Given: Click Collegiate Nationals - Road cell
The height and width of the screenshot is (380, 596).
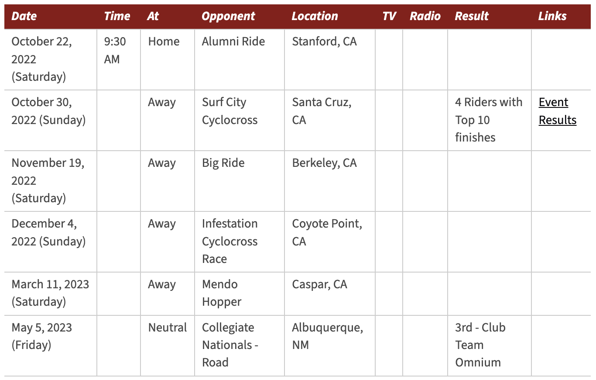Looking at the screenshot, I should [x=240, y=345].
